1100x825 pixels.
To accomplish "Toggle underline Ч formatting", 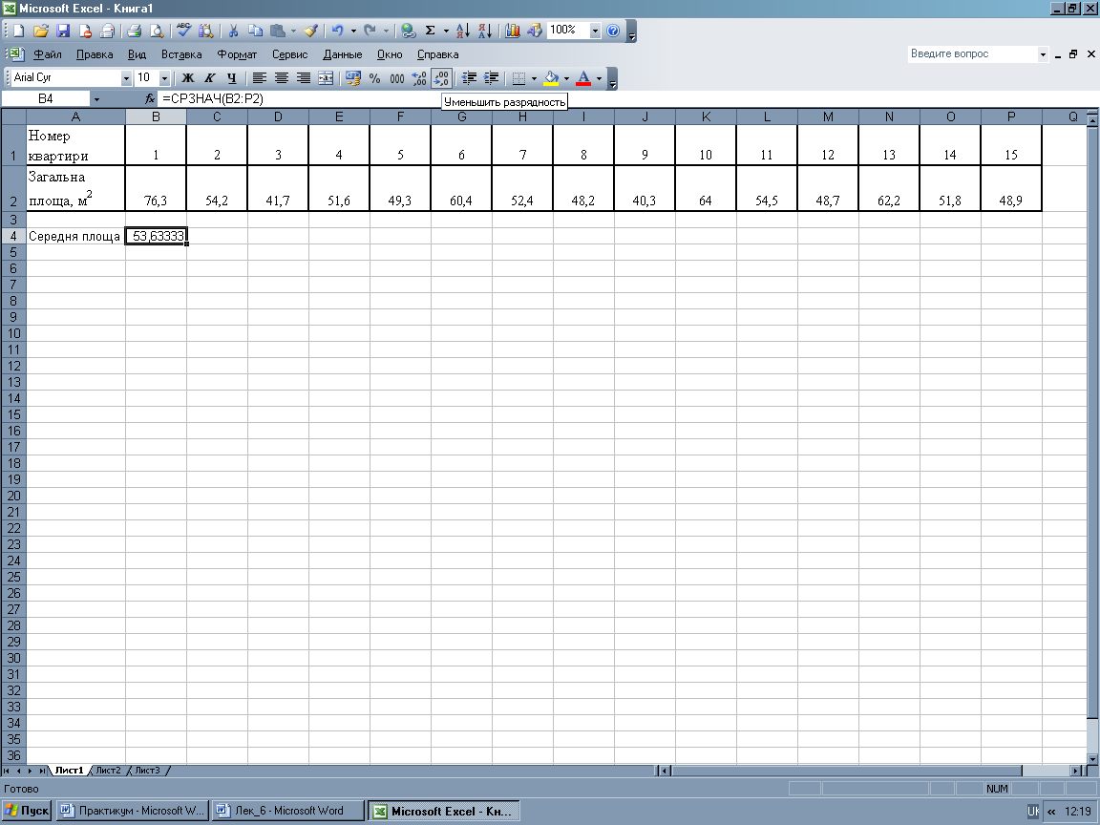I will pyautogui.click(x=231, y=78).
